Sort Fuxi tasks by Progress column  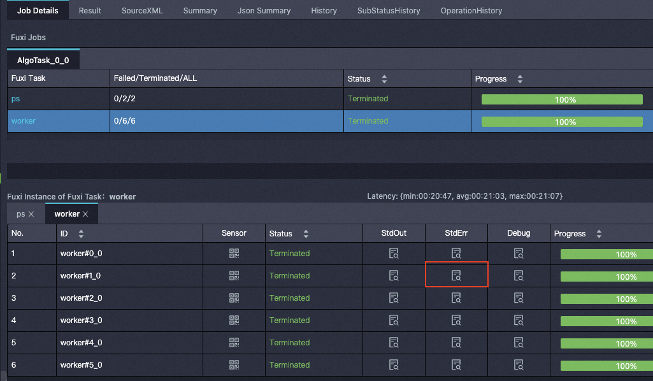[x=520, y=79]
